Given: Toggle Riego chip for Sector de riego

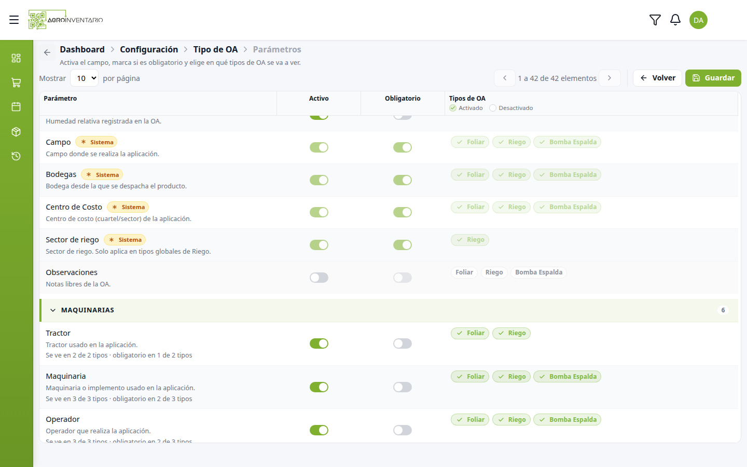Looking at the screenshot, I should (470, 240).
